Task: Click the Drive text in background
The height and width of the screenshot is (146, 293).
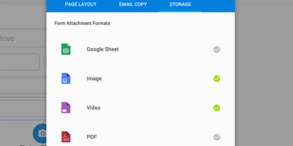Action: point(7,39)
